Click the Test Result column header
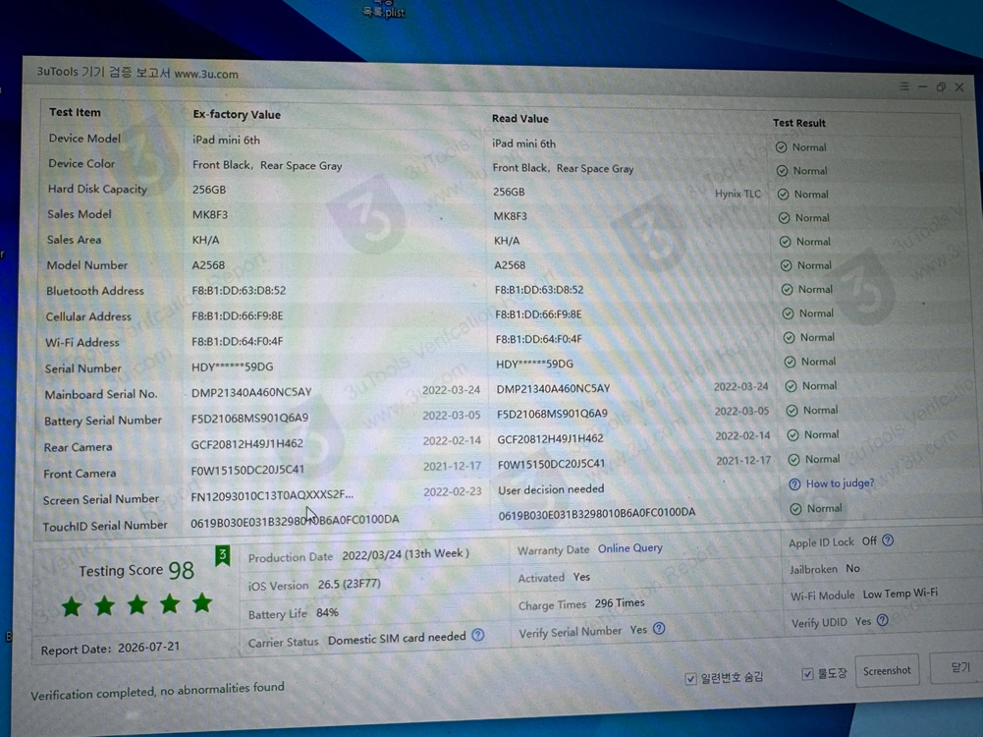 pos(798,123)
